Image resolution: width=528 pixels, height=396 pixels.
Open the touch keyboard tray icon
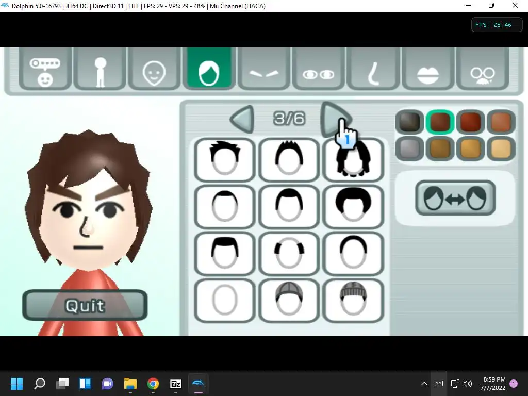tap(439, 383)
